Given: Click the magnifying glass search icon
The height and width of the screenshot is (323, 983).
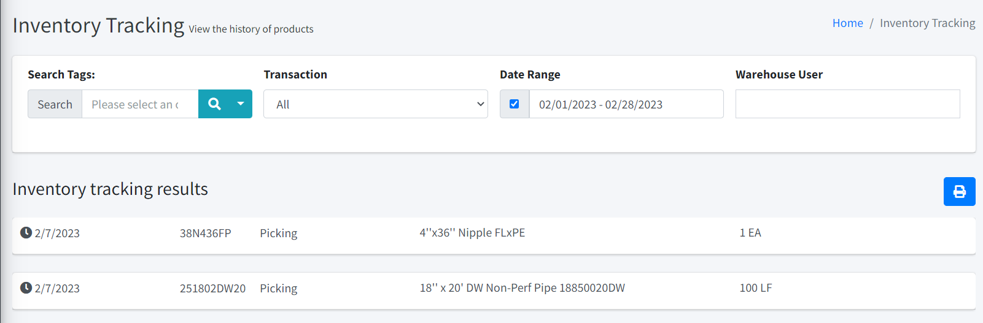Looking at the screenshot, I should tap(214, 104).
